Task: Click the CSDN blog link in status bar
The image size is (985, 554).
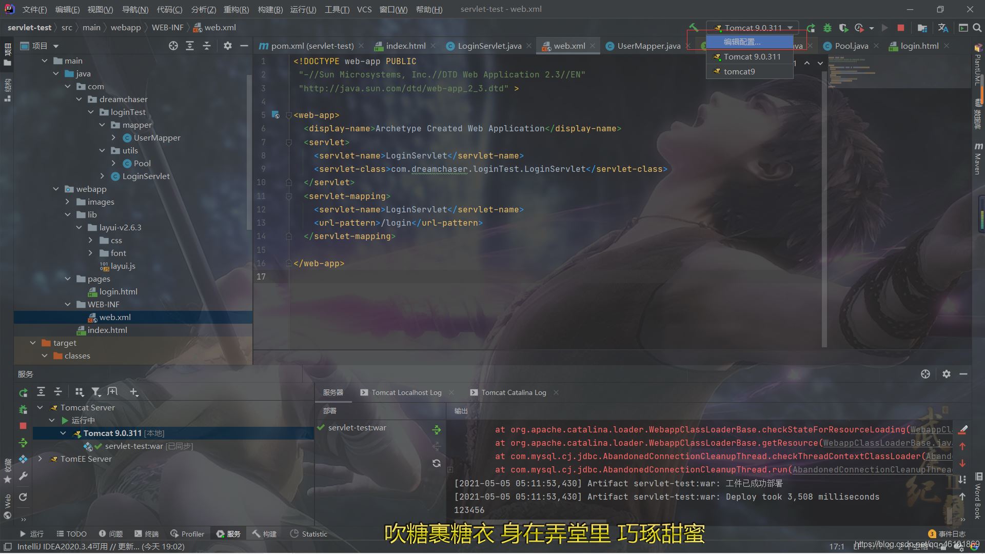Action: pos(913,546)
